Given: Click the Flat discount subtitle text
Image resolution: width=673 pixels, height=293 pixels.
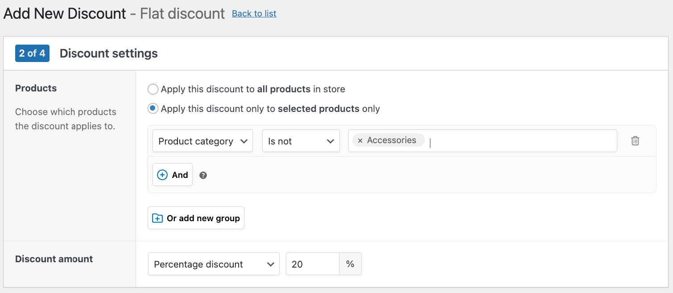Looking at the screenshot, I should coord(182,13).
